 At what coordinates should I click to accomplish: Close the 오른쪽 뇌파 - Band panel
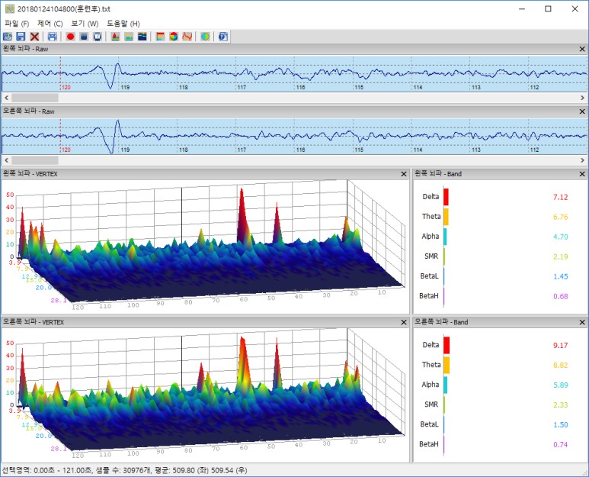coord(583,322)
